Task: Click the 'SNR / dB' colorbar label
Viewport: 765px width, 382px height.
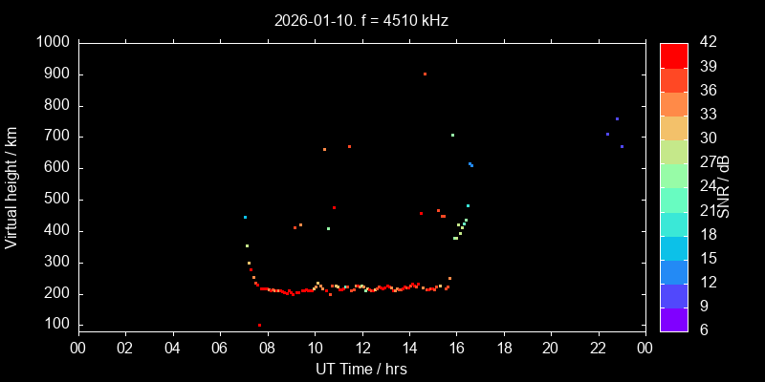Action: [724, 186]
